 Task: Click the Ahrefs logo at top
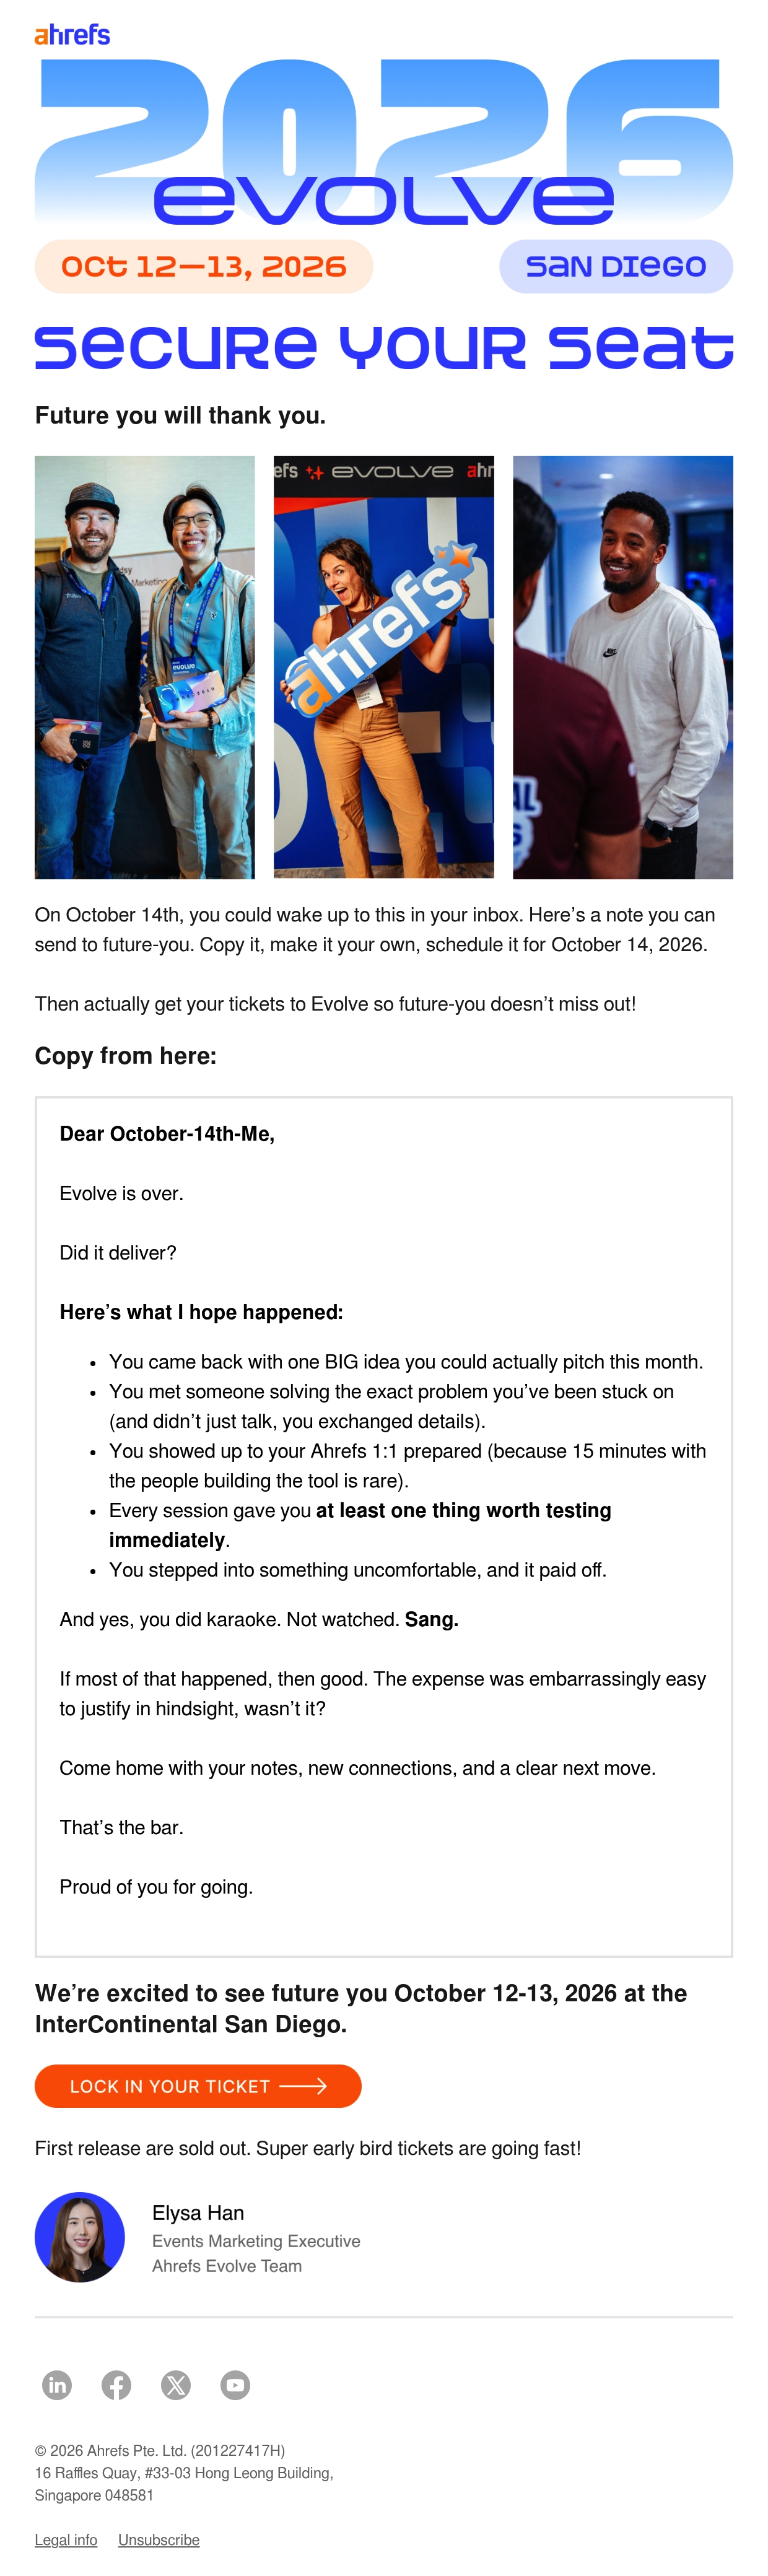pyautogui.click(x=72, y=35)
